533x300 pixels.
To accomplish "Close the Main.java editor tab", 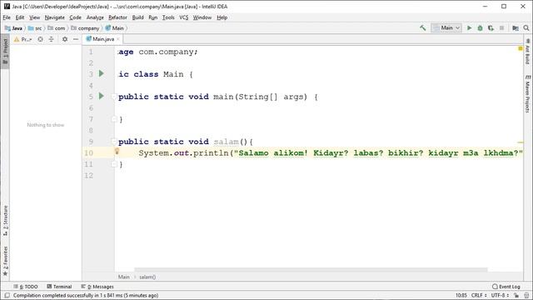I will pyautogui.click(x=118, y=39).
